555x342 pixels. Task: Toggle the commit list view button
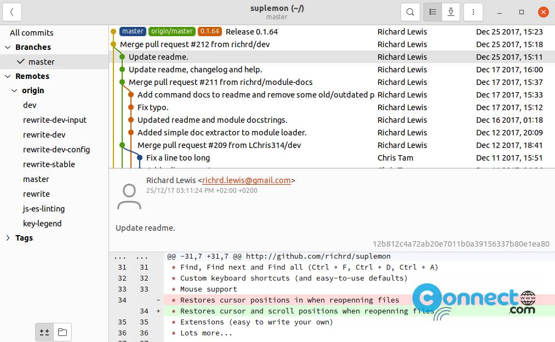432,12
